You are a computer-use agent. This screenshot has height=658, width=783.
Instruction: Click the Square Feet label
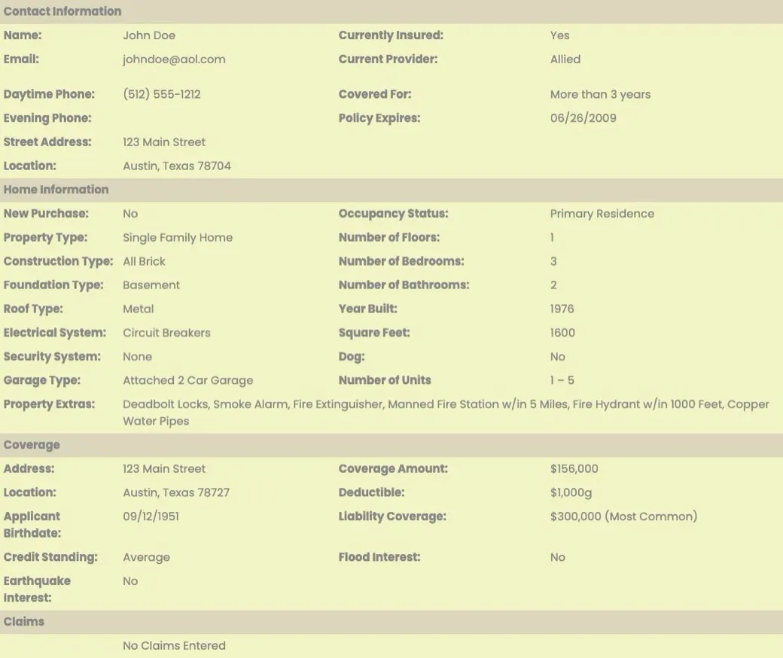coord(374,333)
